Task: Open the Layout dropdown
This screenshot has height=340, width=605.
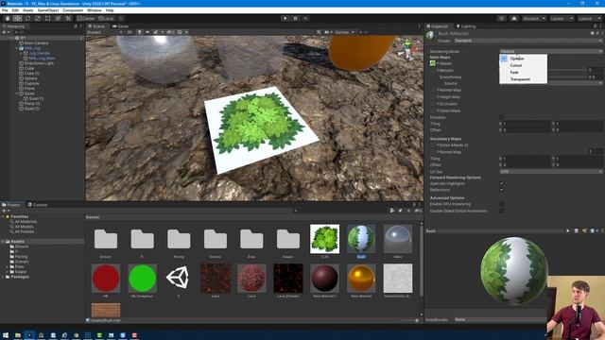Action: tap(589, 18)
